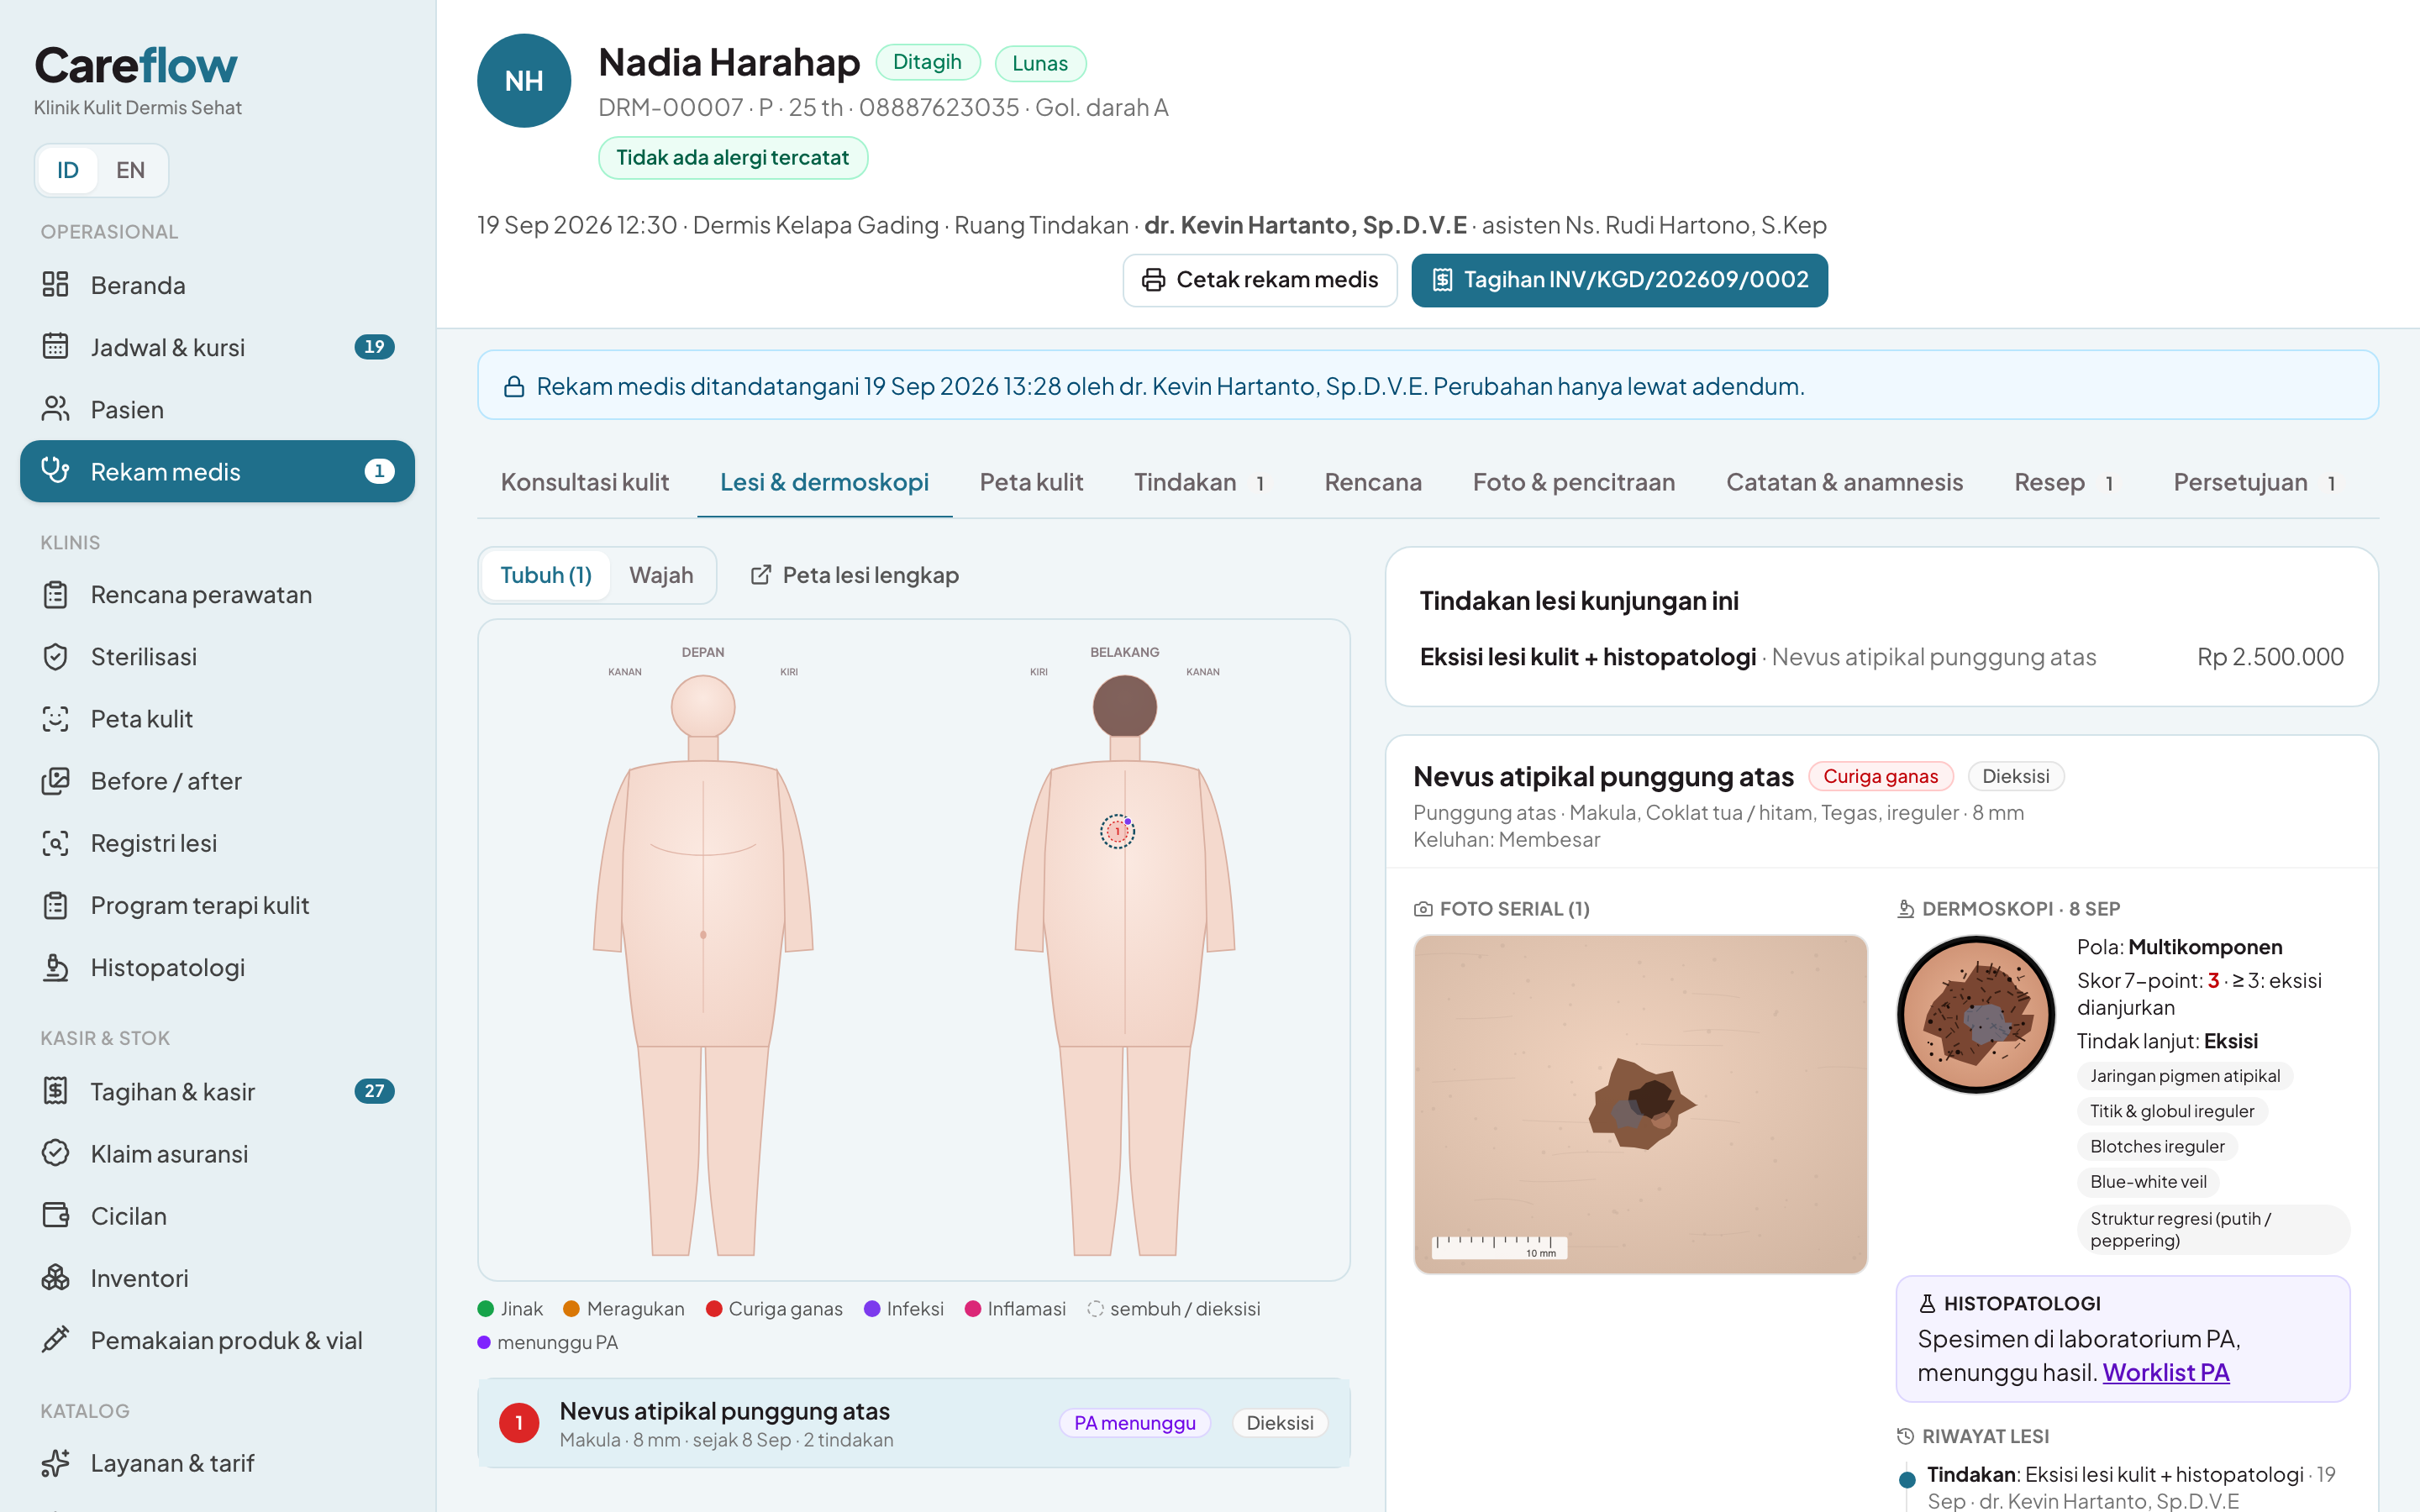Click the external-link icon beside Peta lesi lengkap
The width and height of the screenshot is (2420, 1512).
[761, 575]
